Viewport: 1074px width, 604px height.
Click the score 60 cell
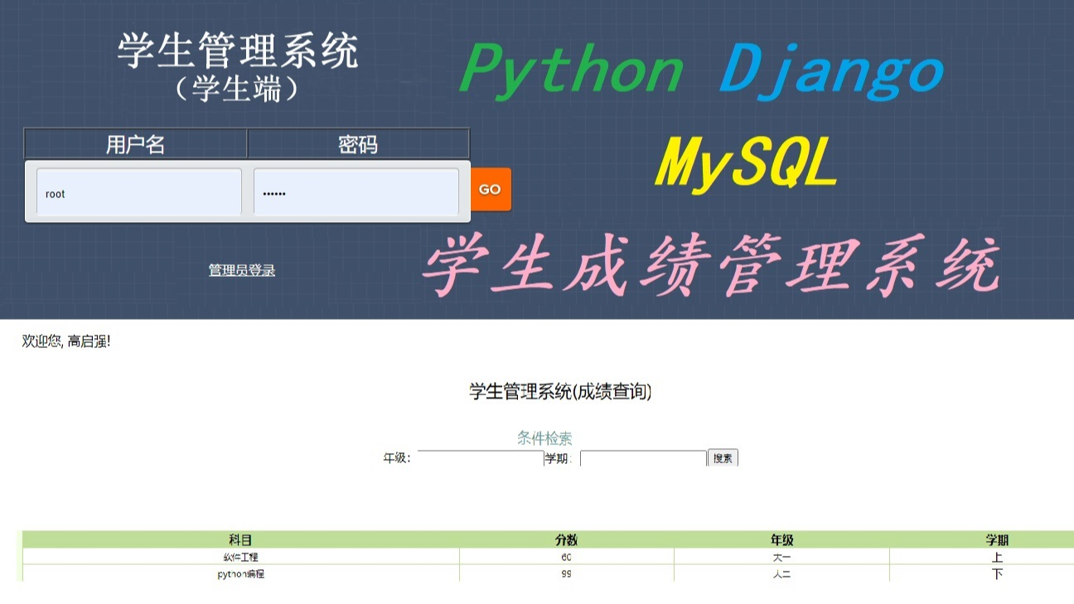pyautogui.click(x=567, y=557)
